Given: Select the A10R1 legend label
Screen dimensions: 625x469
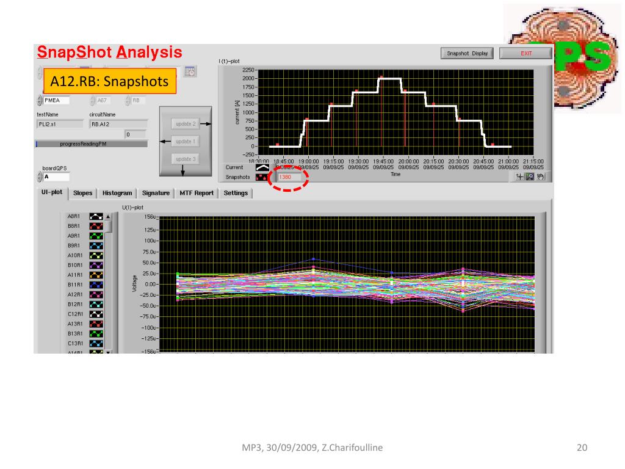Looking at the screenshot, I should [75, 255].
